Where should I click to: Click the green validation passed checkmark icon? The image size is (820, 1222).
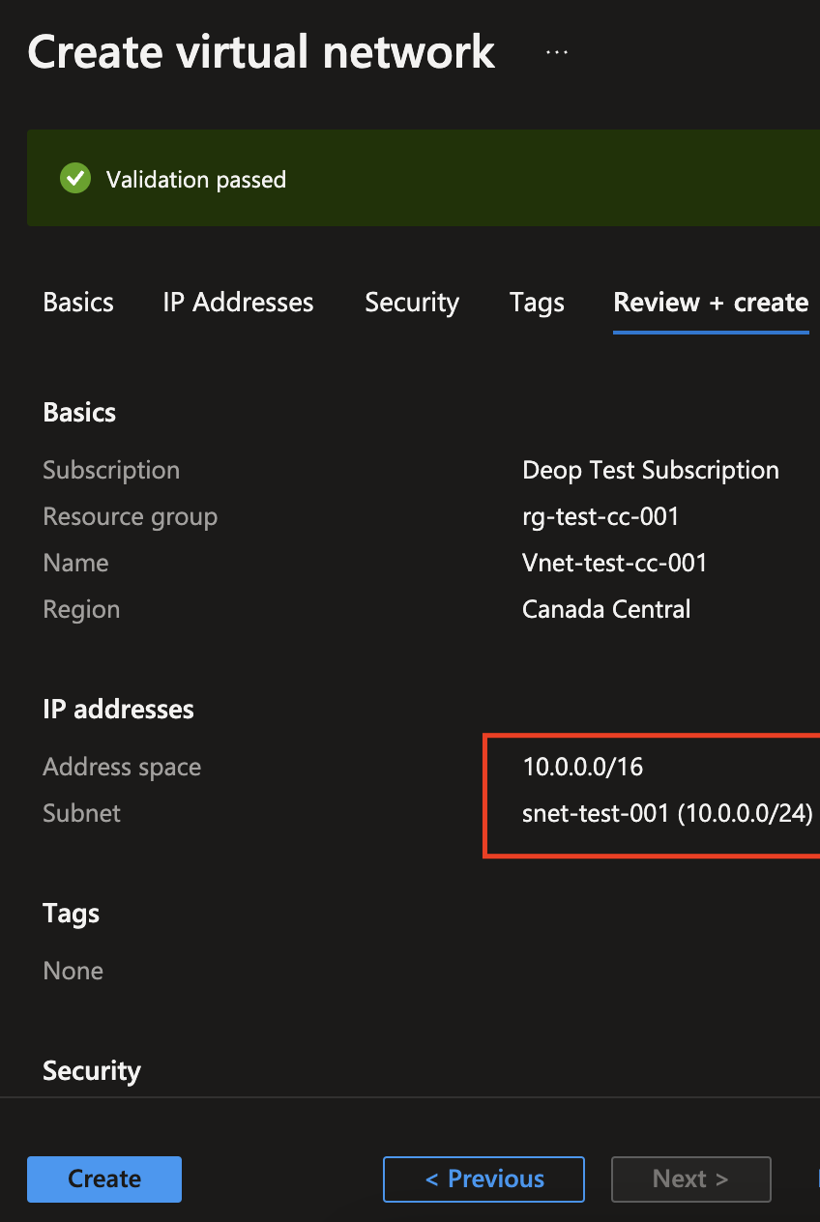coord(74,179)
